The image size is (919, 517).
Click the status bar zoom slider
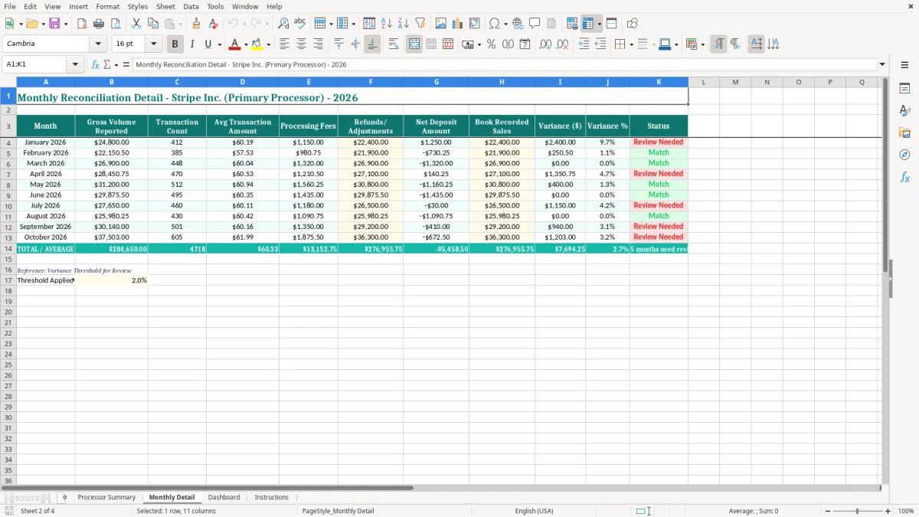tap(858, 511)
